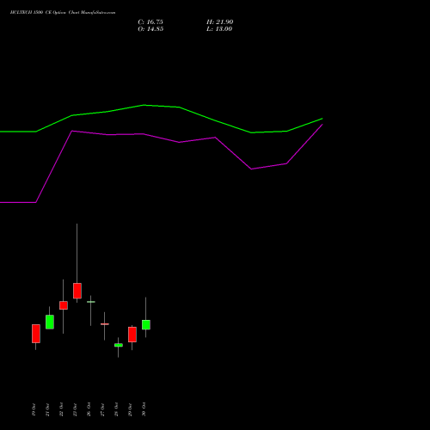The width and height of the screenshot is (430, 430).
Task: Select the red candlestick for 22 Oct
Action: (x=64, y=305)
